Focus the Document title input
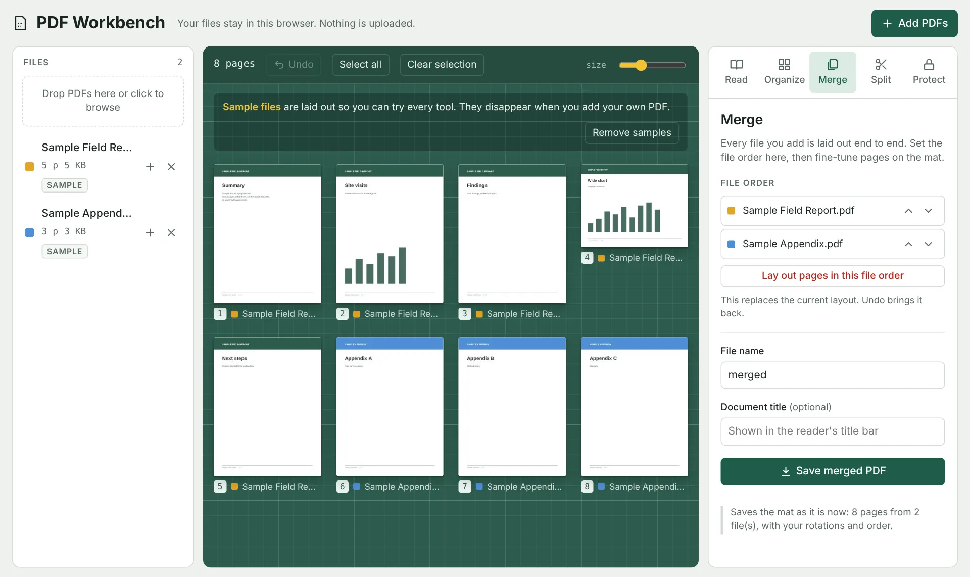Viewport: 970px width, 577px height. [x=833, y=431]
